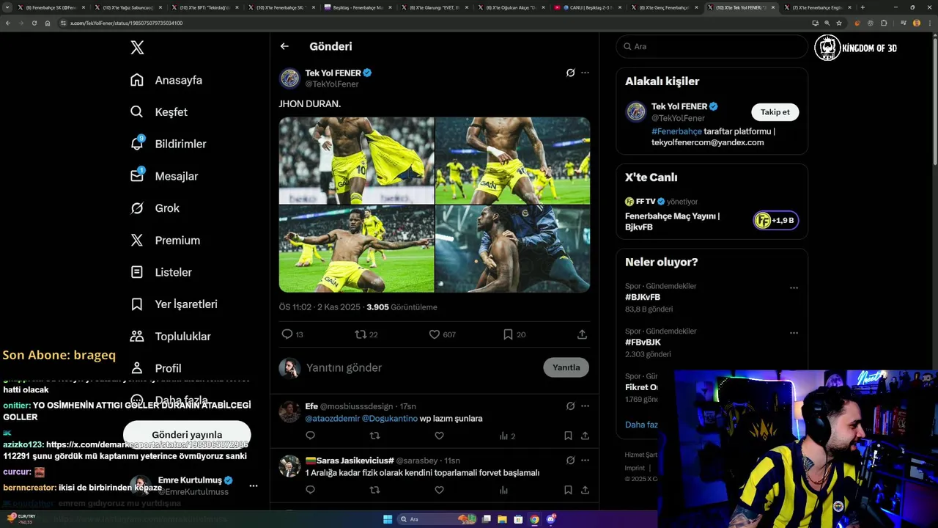
Task: Go to Anasayfa home page
Action: [x=166, y=80]
